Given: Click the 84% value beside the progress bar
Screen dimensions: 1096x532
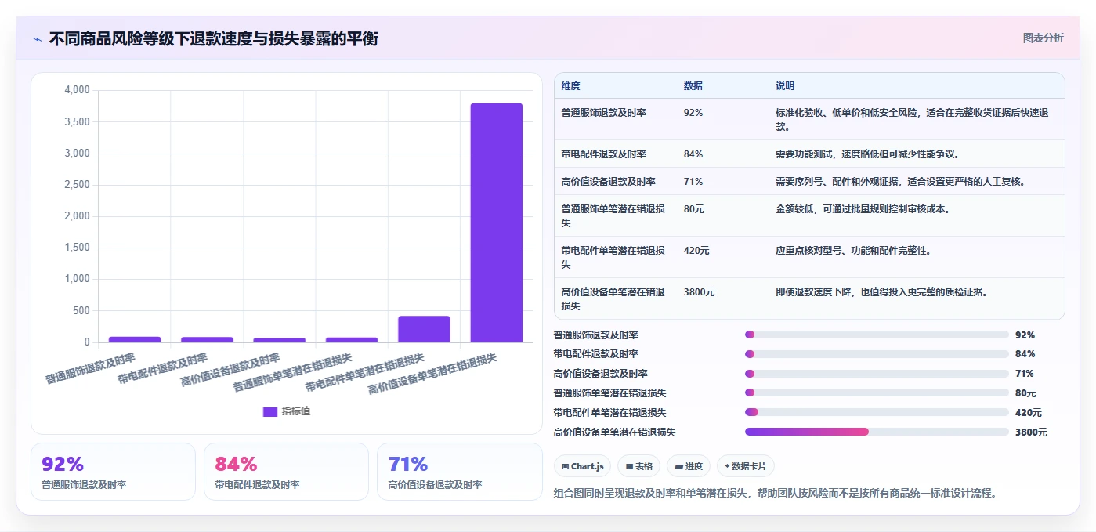Looking at the screenshot, I should pos(1025,354).
